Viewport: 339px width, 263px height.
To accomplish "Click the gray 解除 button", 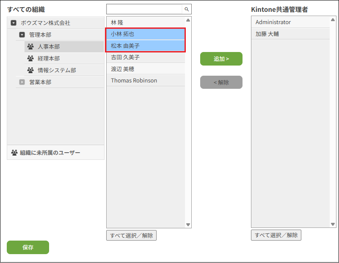I will click(x=221, y=82).
